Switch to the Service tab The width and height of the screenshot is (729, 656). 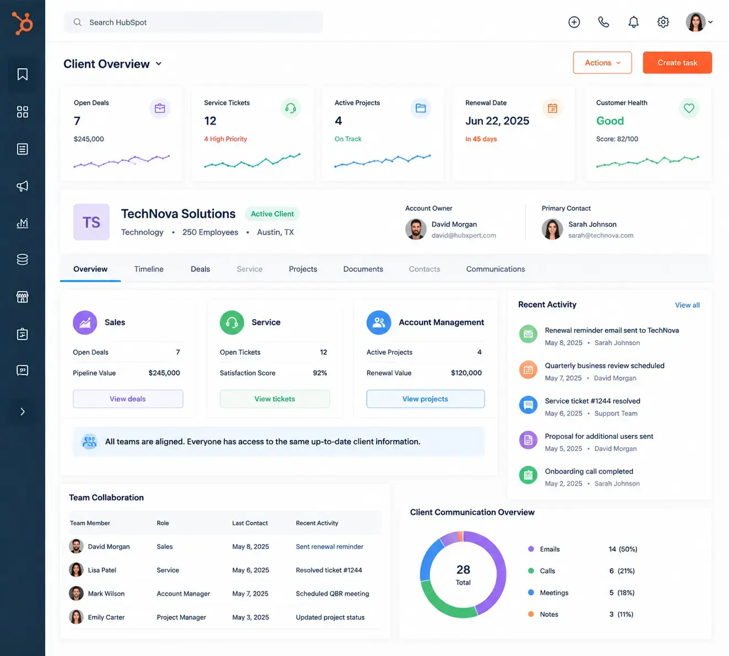pos(250,269)
